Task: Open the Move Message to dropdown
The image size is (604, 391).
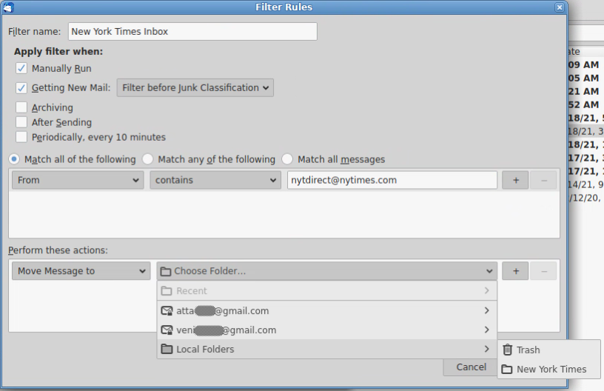Action: tap(81, 271)
